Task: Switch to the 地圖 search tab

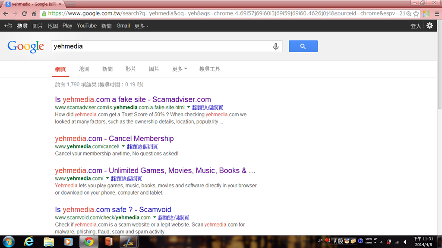Action: tap(84, 69)
